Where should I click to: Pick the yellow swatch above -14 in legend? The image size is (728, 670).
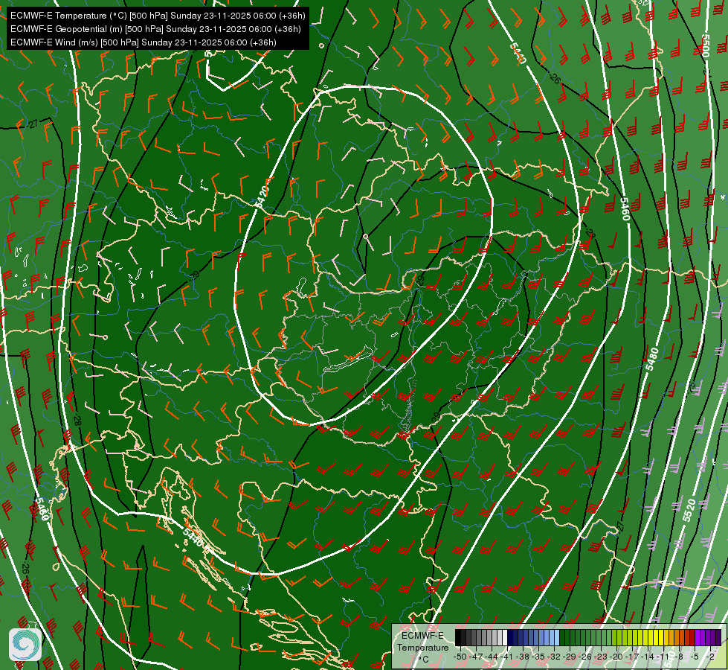coord(651,637)
